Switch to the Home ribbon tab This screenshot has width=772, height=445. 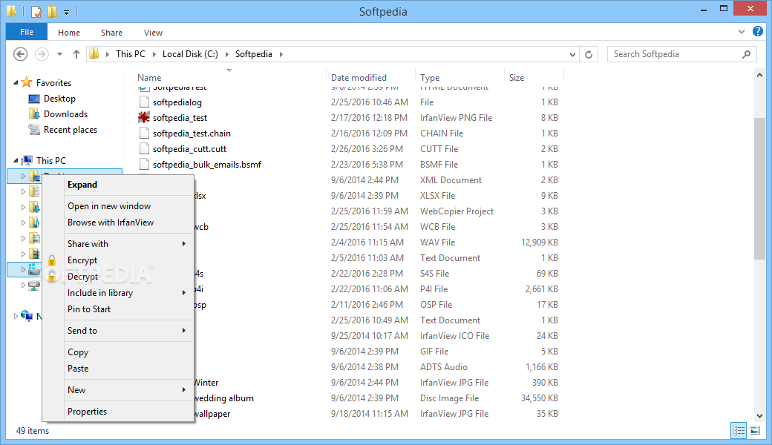[69, 33]
